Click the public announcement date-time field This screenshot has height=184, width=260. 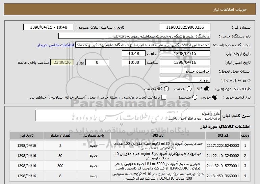click(49, 27)
